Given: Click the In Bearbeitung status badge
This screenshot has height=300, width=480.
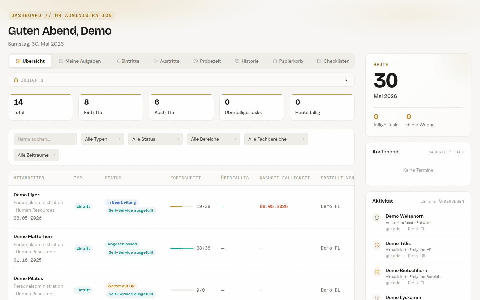Looking at the screenshot, I should click(x=122, y=202).
